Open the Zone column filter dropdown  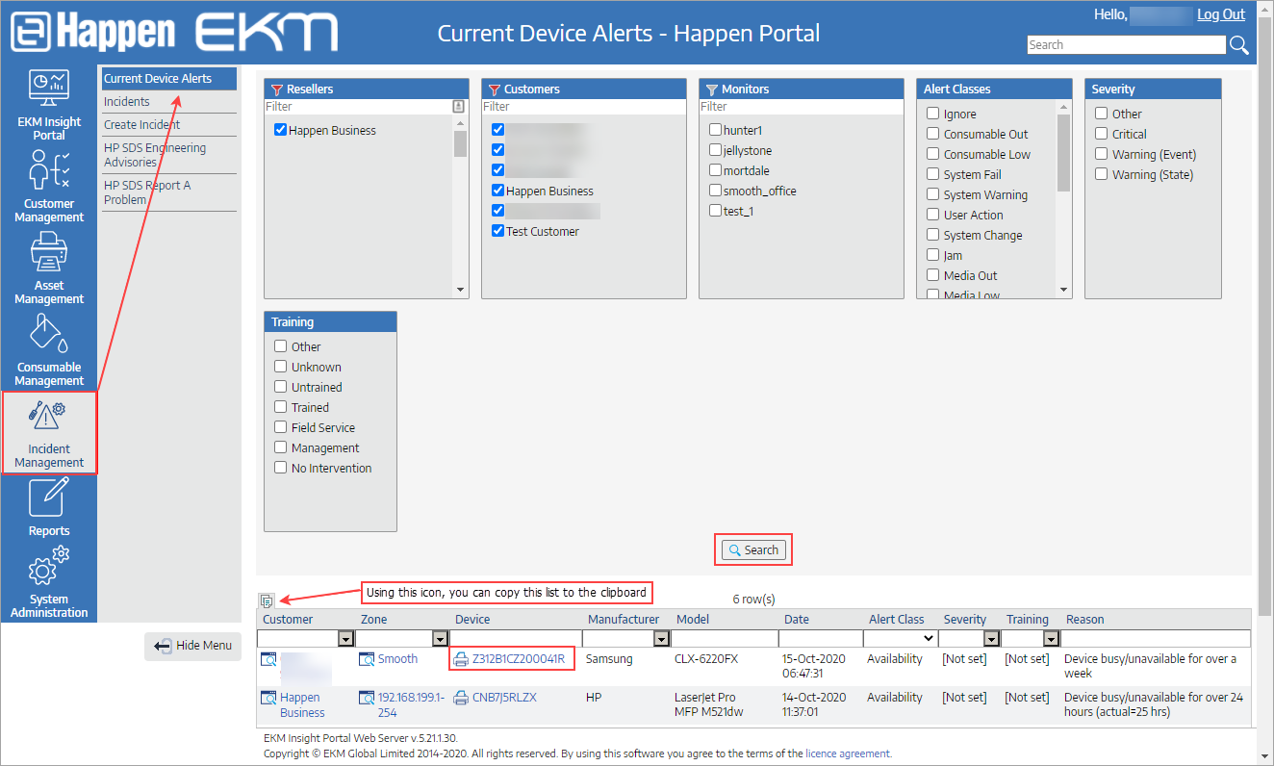[440, 638]
